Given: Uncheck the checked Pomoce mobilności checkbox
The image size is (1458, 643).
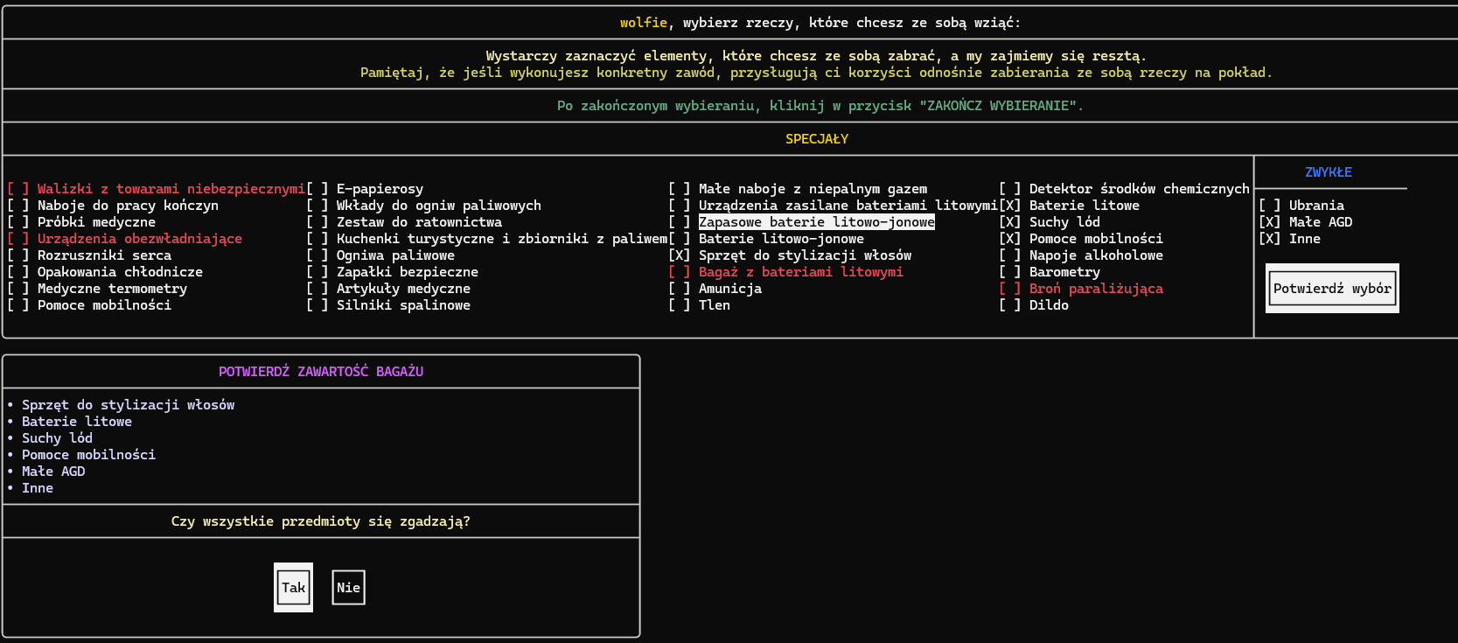Looking at the screenshot, I should click(x=1010, y=239).
